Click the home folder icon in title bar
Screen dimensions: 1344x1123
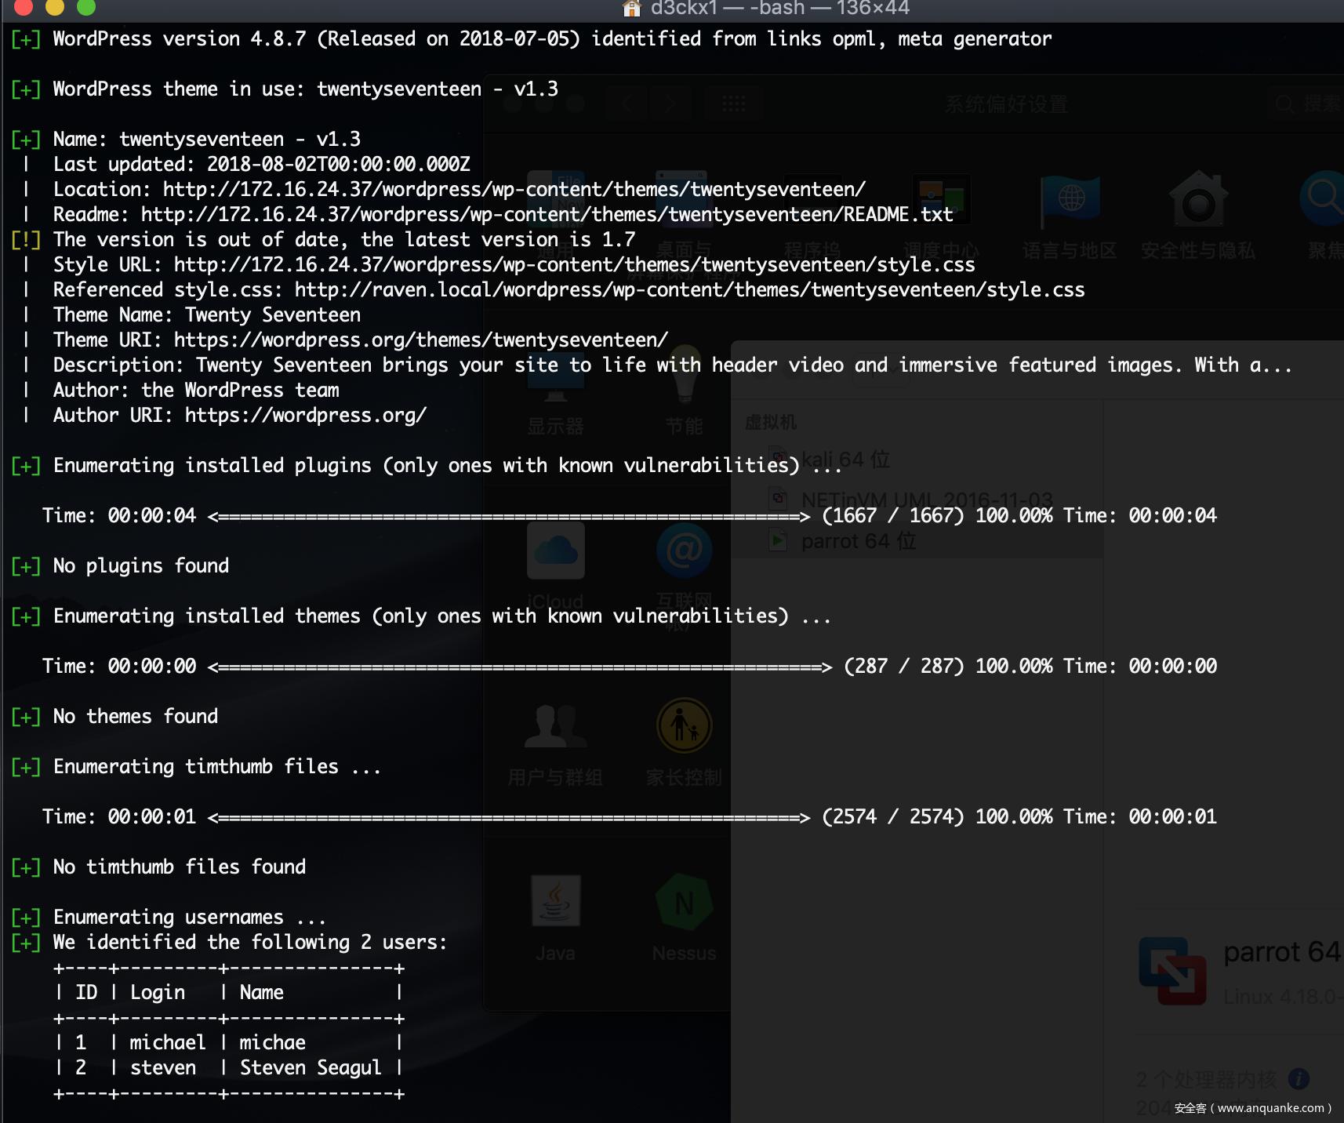point(631,8)
